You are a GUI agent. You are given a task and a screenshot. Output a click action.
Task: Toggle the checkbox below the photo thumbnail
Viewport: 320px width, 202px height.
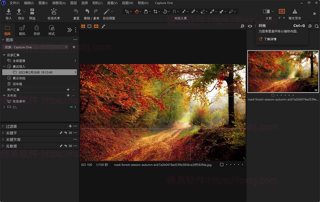(273, 95)
